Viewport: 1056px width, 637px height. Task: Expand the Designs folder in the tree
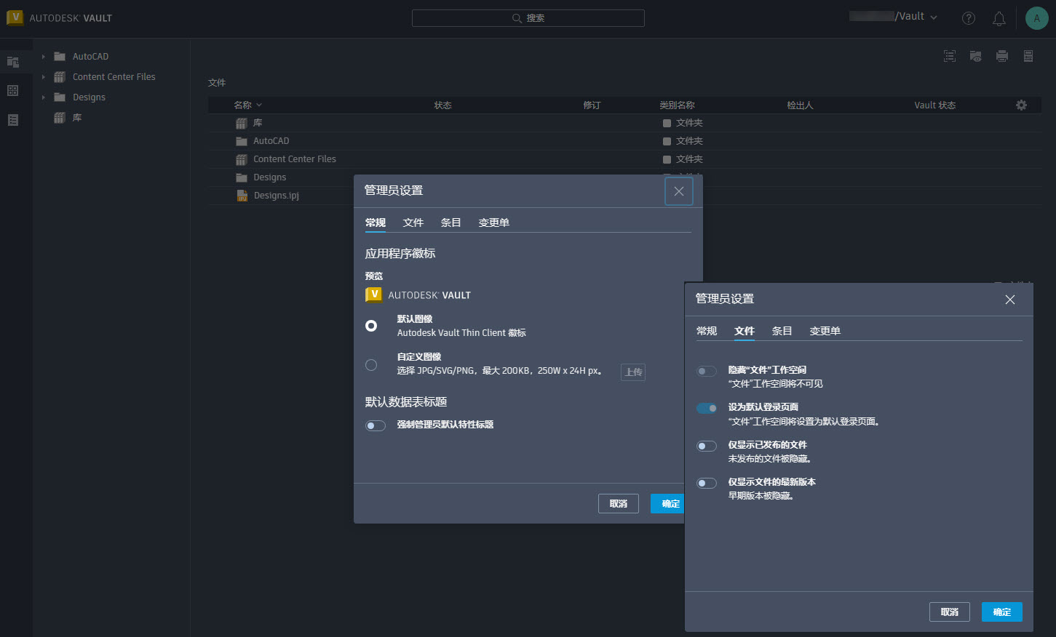click(43, 97)
